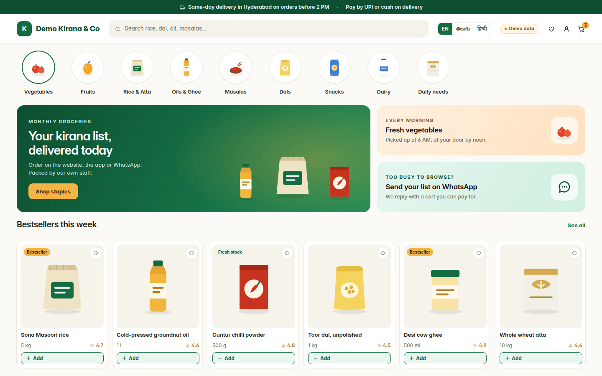The width and height of the screenshot is (602, 376).
Task: Add Desi cow ghee to cart
Action: click(x=445, y=358)
